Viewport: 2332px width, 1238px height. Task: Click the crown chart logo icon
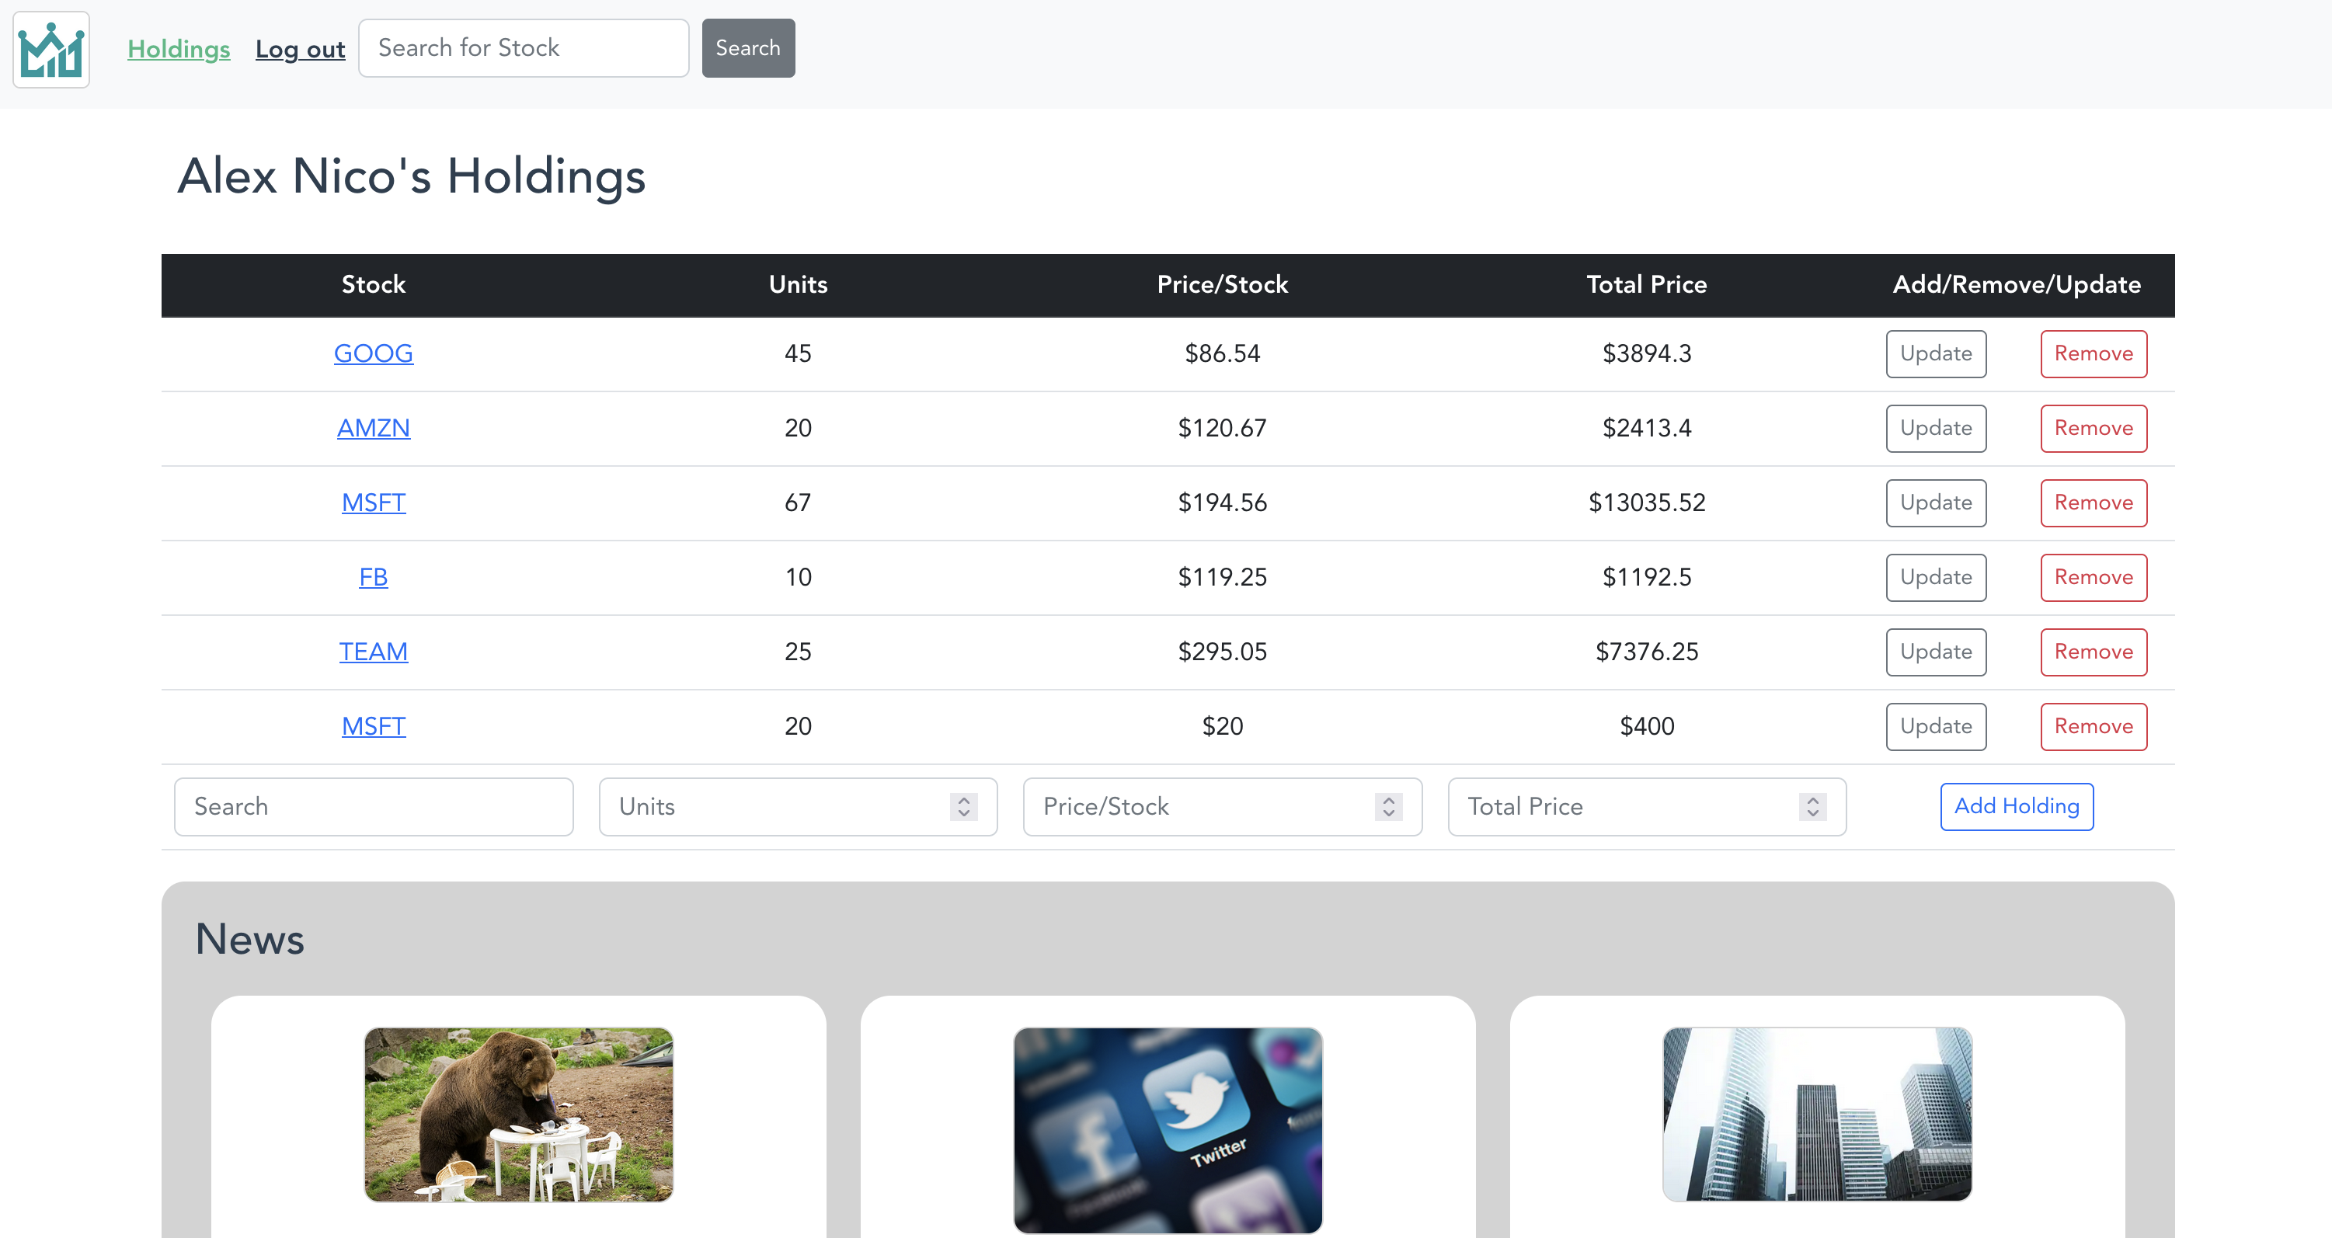point(51,50)
